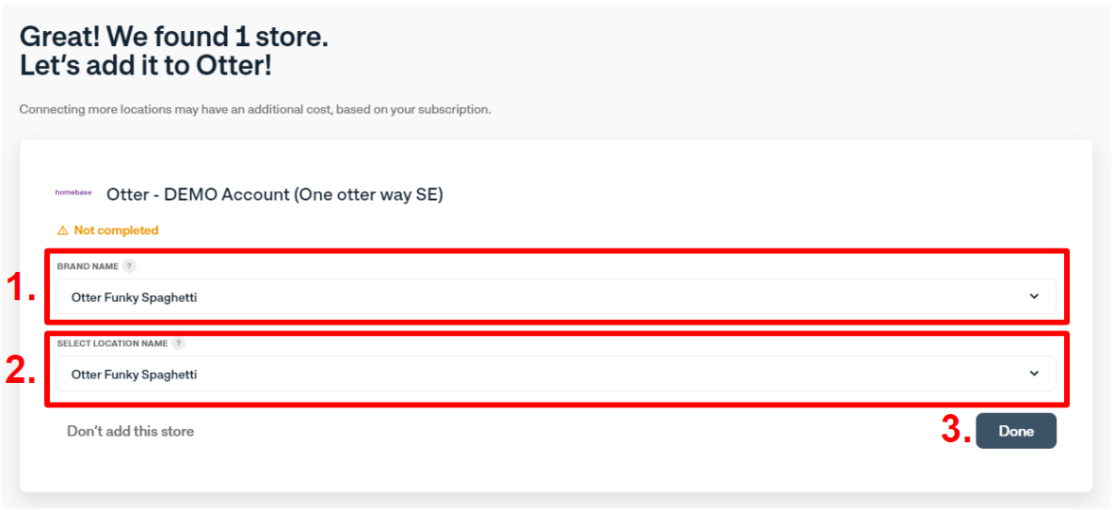Click the chevron arrow in the location name field
The image size is (1114, 510).
point(1034,374)
